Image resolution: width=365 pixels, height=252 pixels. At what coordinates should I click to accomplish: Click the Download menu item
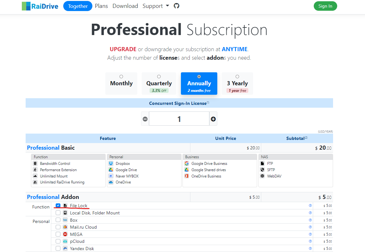[125, 6]
